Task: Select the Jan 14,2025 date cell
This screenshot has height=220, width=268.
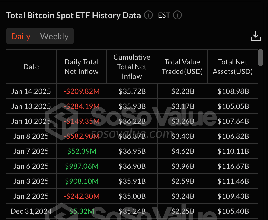Action: pos(31,91)
